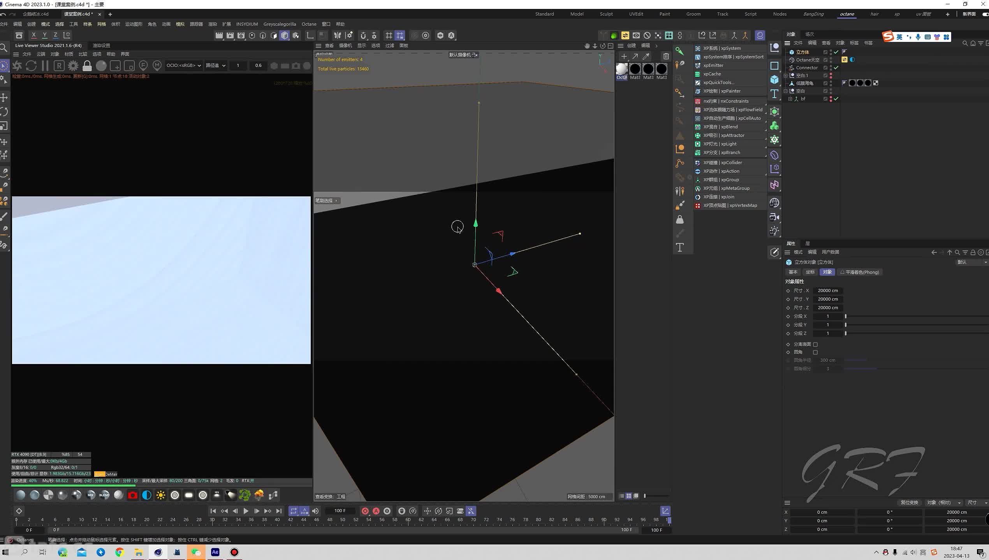Click the 尺寸 . X value field

pos(828,290)
